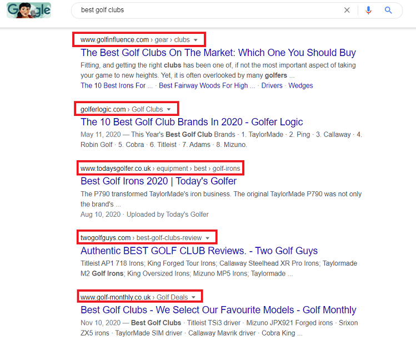Click the twogolfguys.com › best-golf-clubs-review URL

[141, 238]
